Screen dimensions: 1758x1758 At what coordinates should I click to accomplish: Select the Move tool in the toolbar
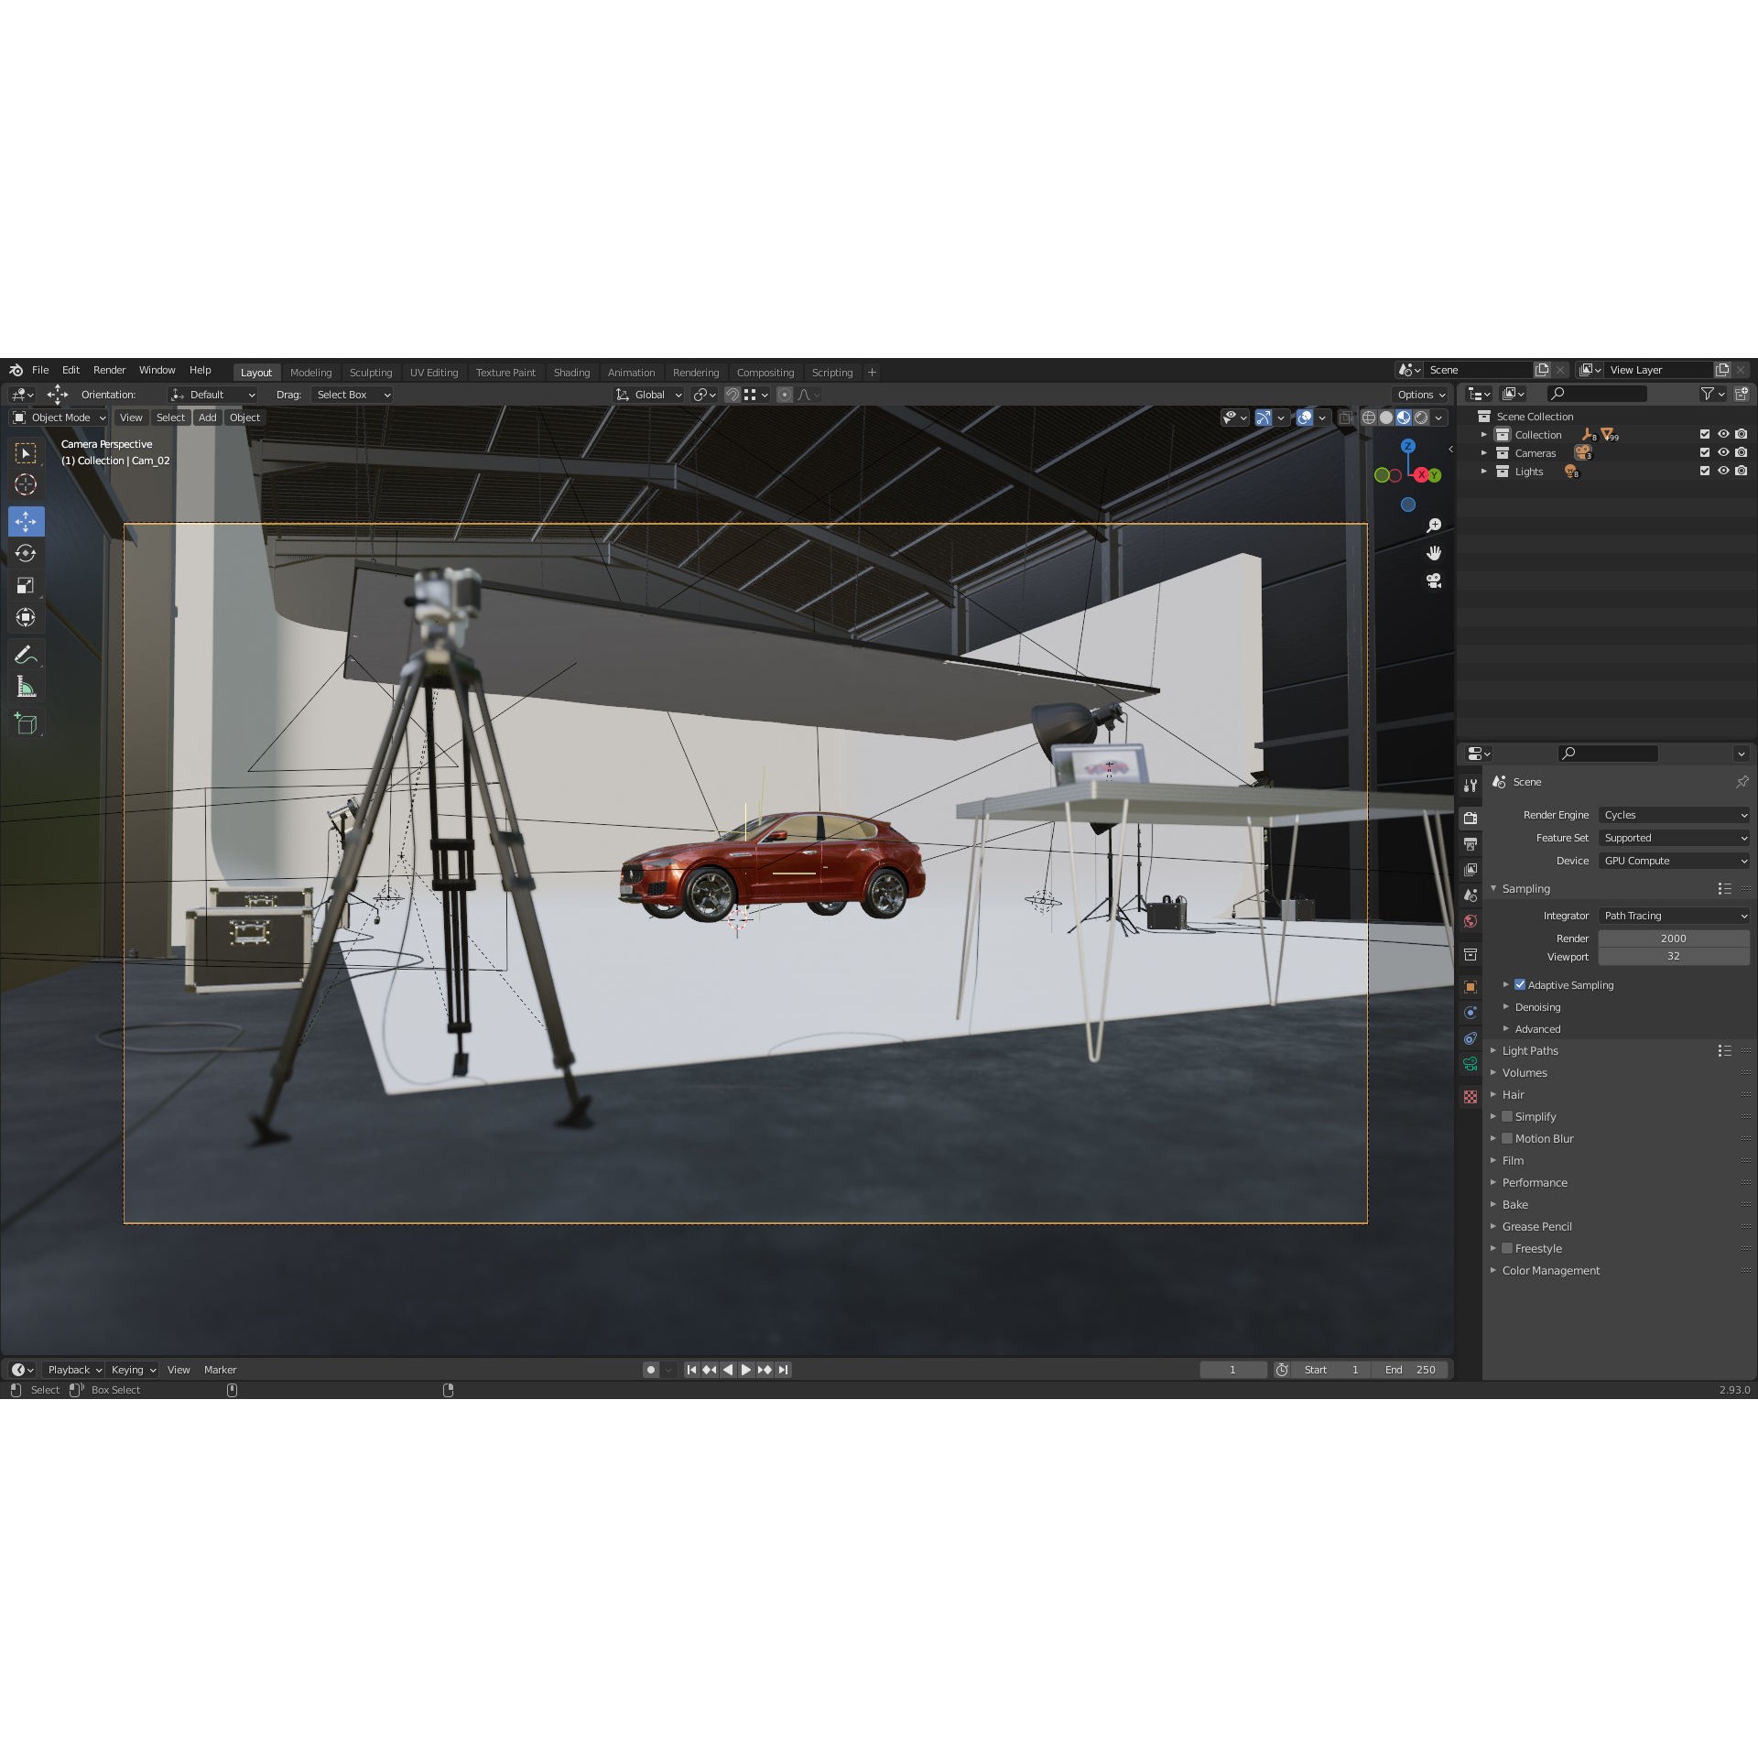tap(26, 521)
